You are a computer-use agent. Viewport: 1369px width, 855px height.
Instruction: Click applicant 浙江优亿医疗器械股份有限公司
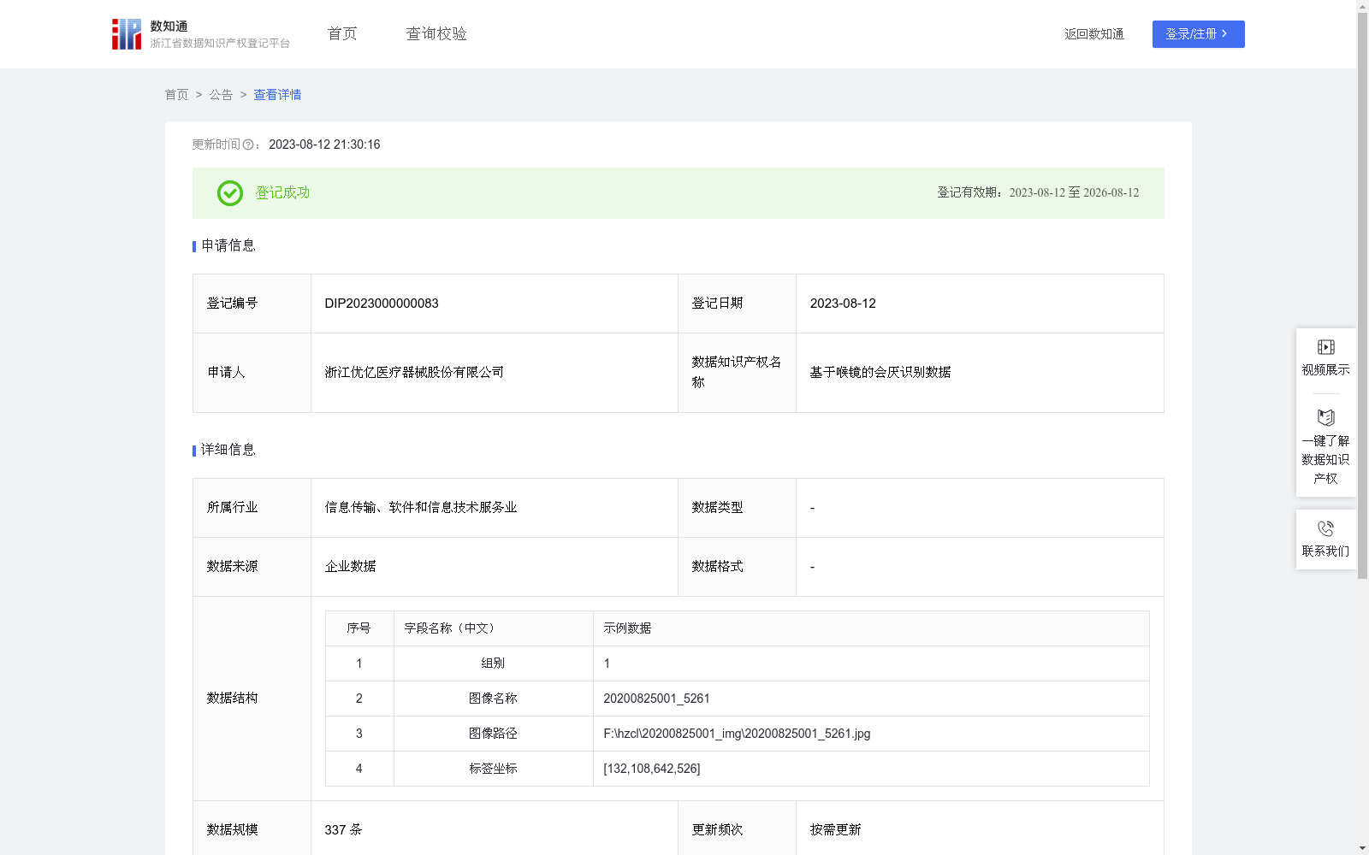click(414, 373)
